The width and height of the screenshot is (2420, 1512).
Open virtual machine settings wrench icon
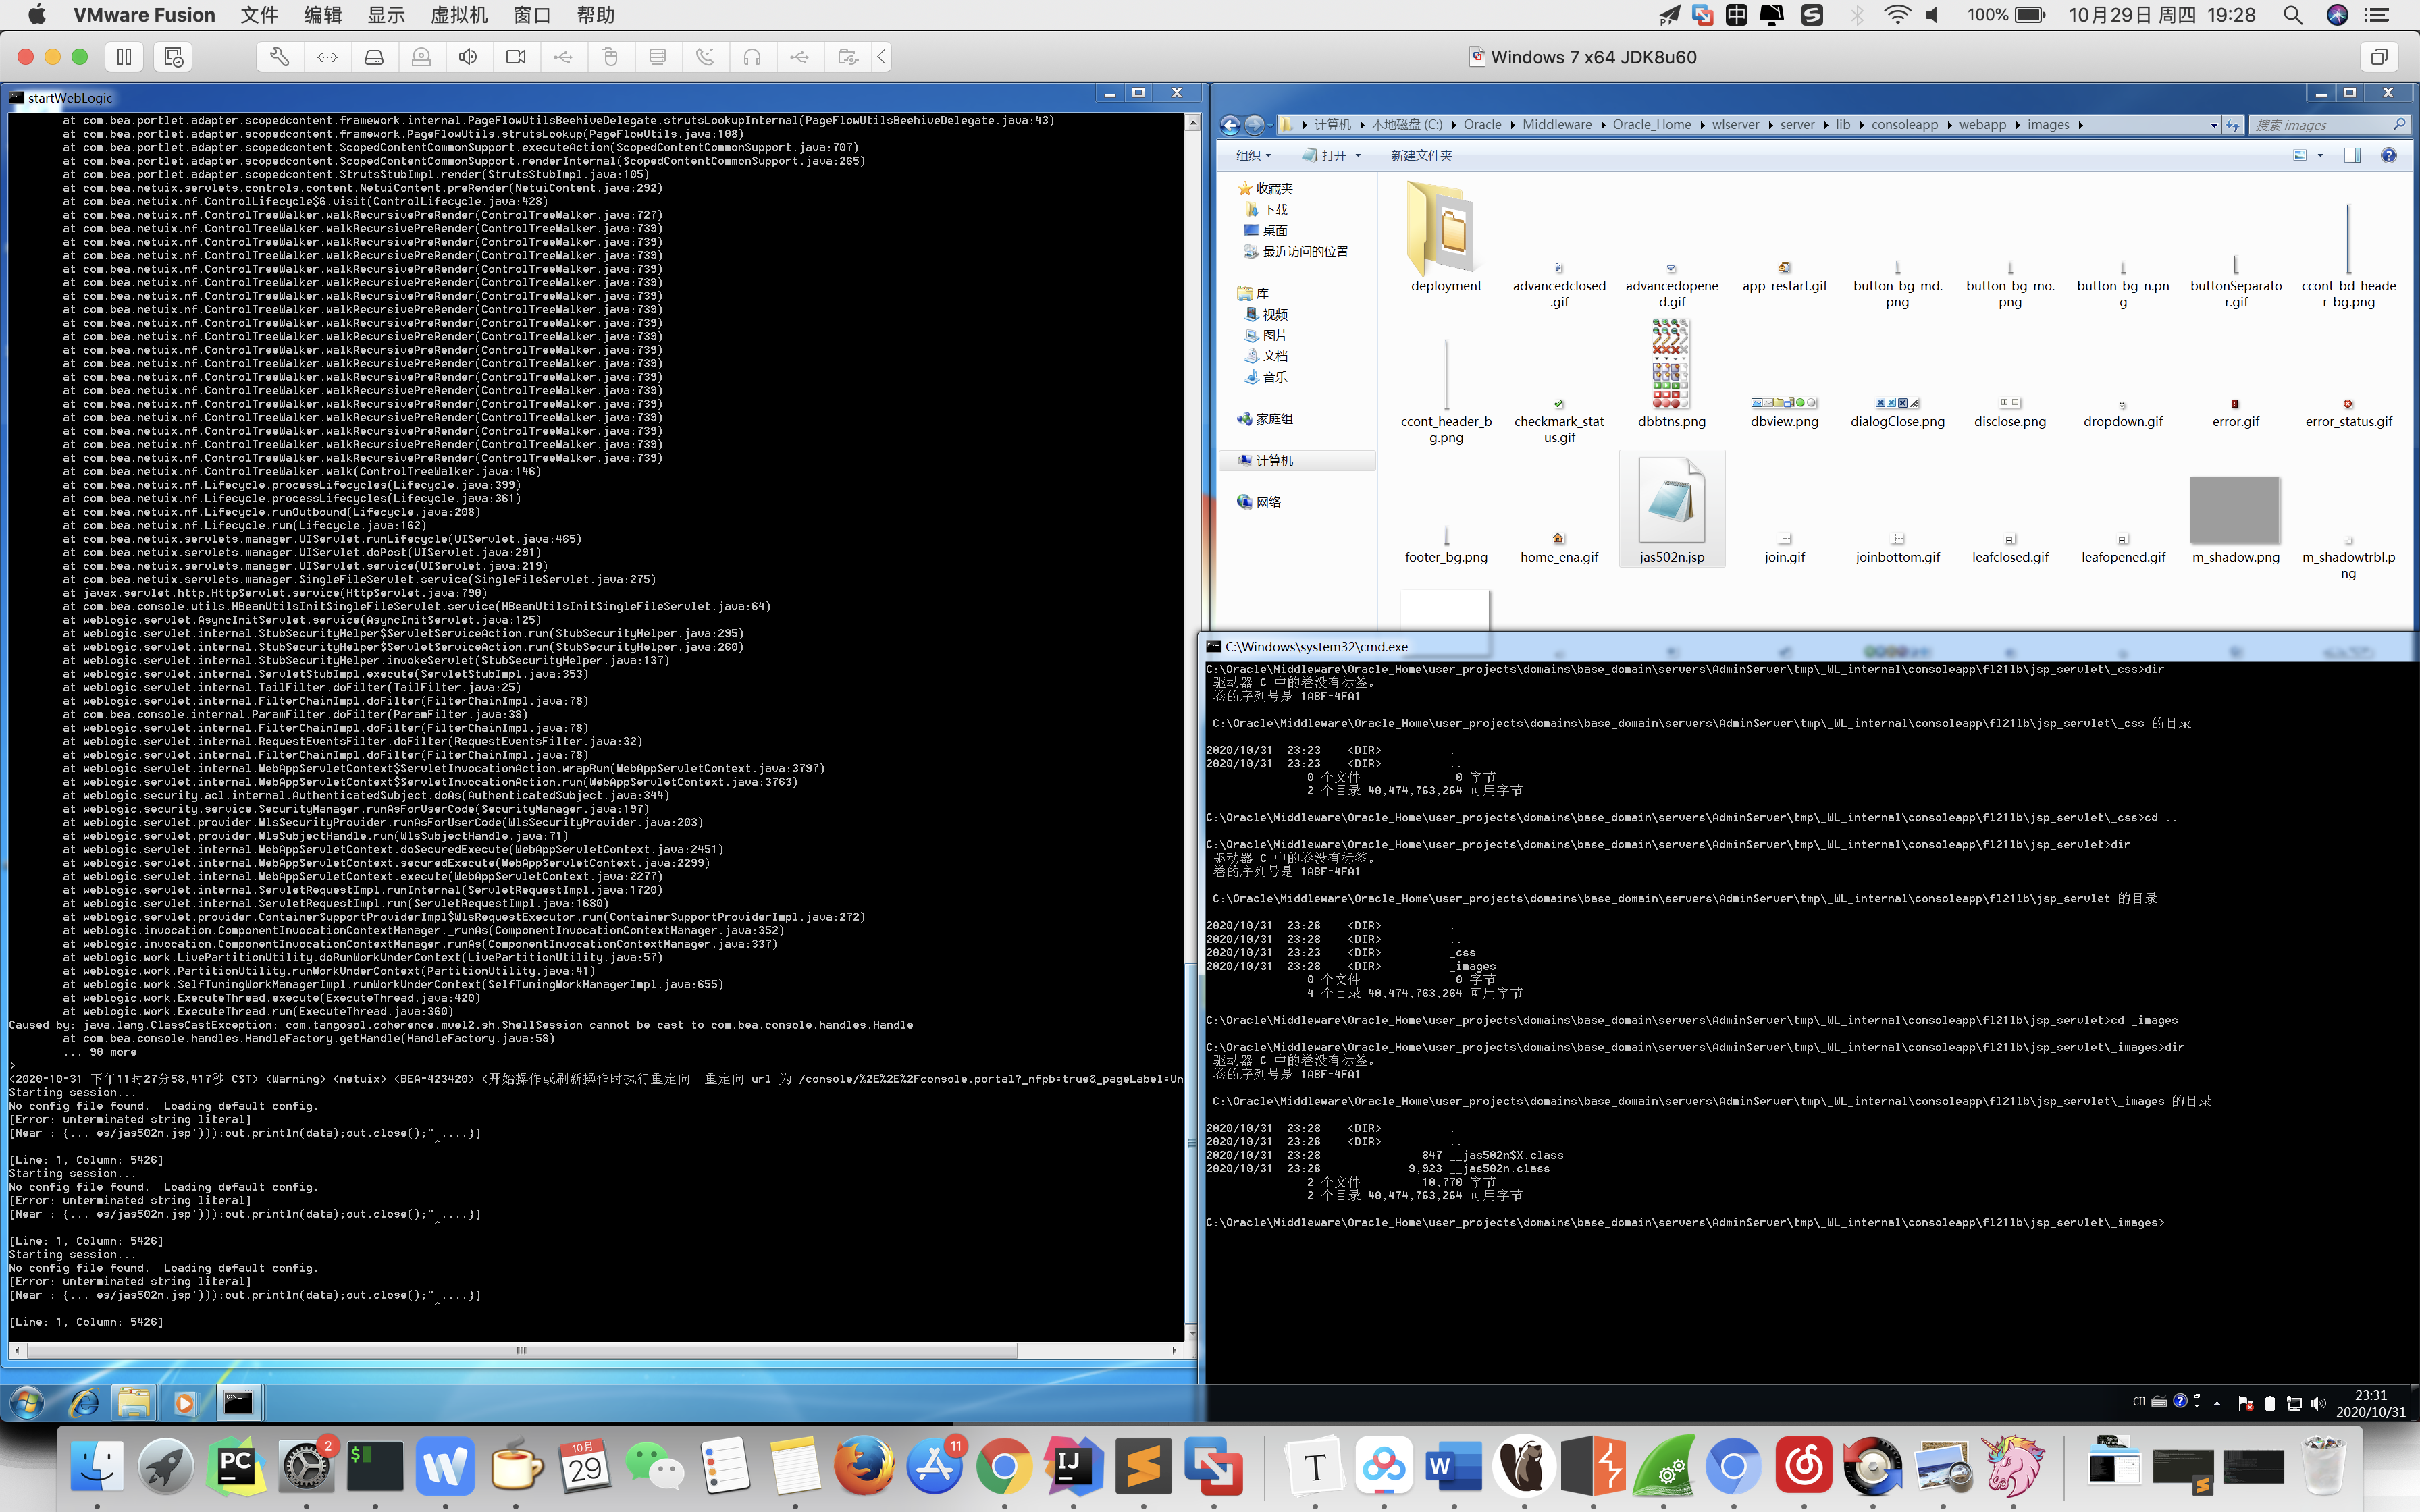point(279,57)
